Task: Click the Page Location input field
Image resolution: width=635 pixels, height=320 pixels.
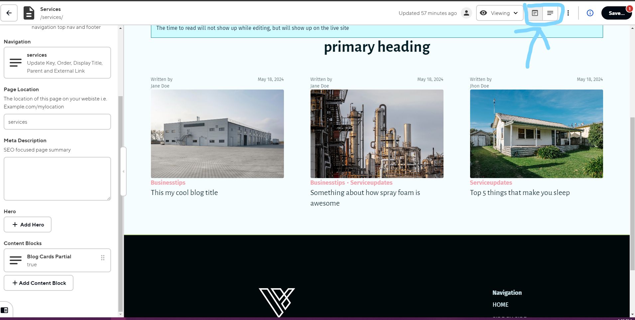Action: [57, 122]
